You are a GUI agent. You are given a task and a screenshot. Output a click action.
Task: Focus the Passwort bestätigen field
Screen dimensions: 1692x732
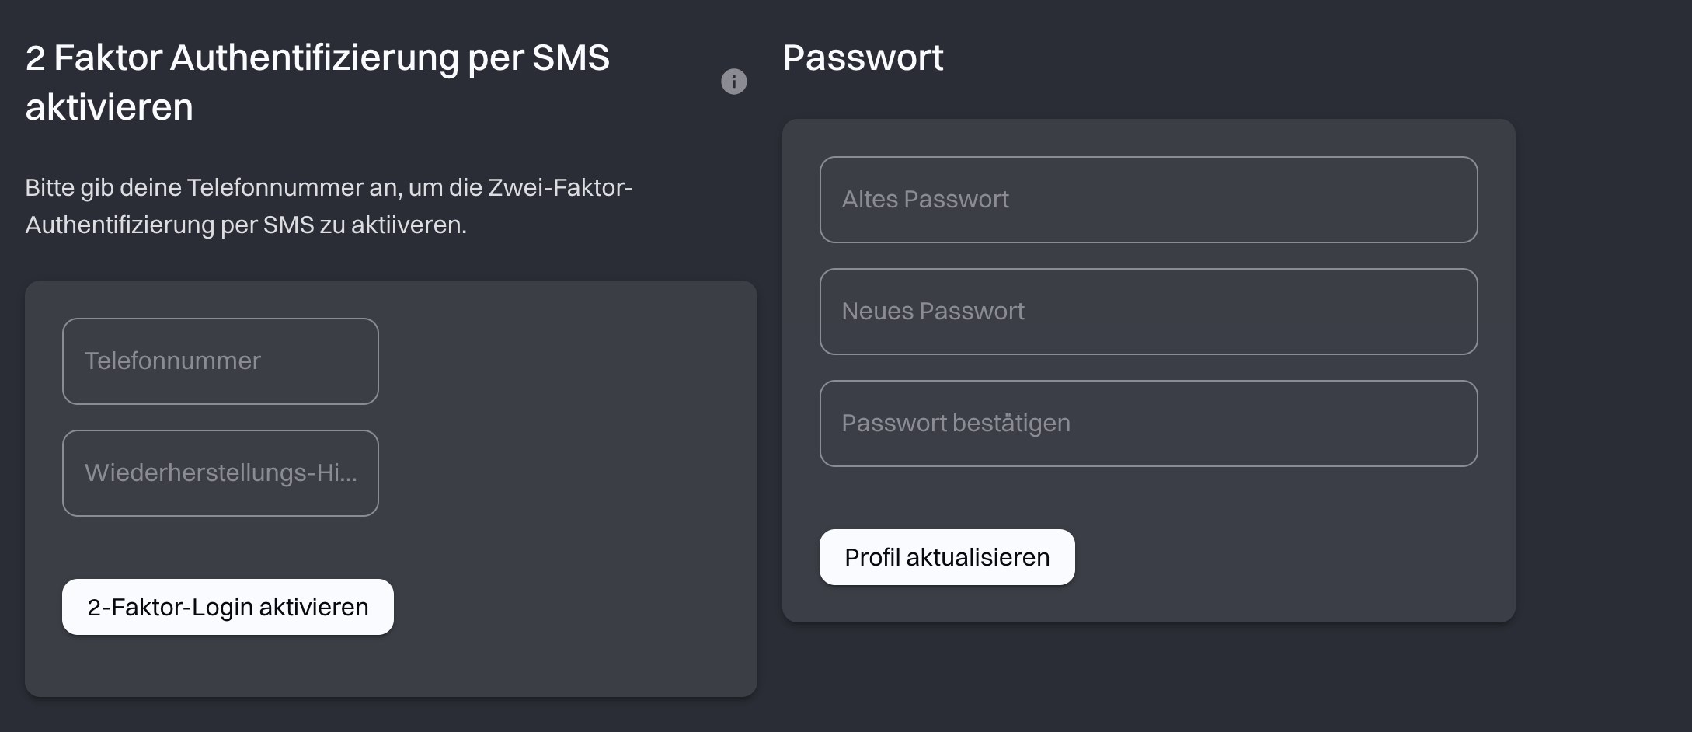coord(1147,424)
